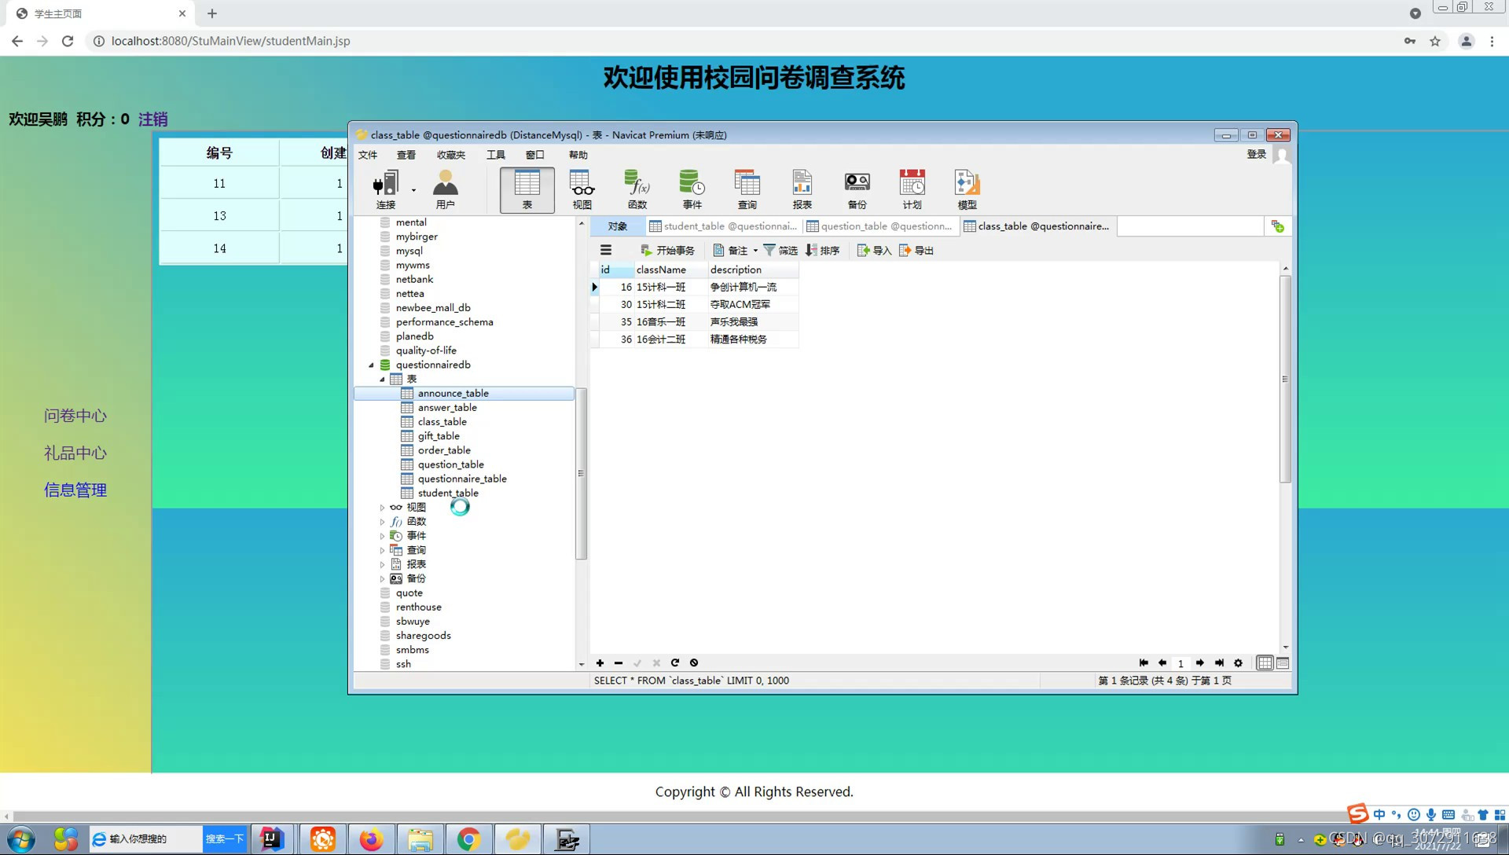Open the 视图 view tool icon

coord(582,189)
